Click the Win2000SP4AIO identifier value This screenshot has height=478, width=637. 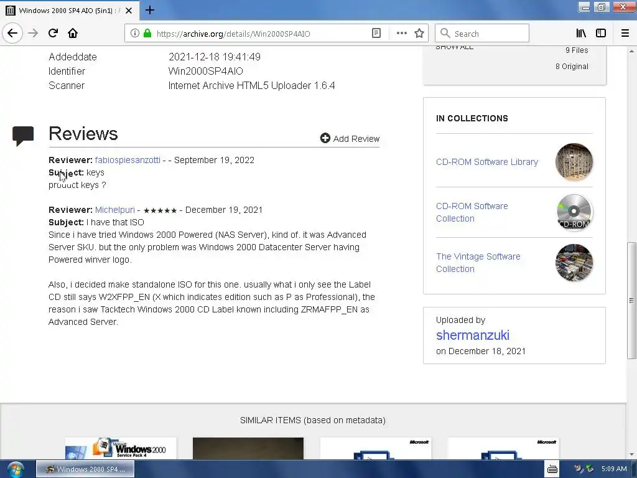tap(205, 71)
